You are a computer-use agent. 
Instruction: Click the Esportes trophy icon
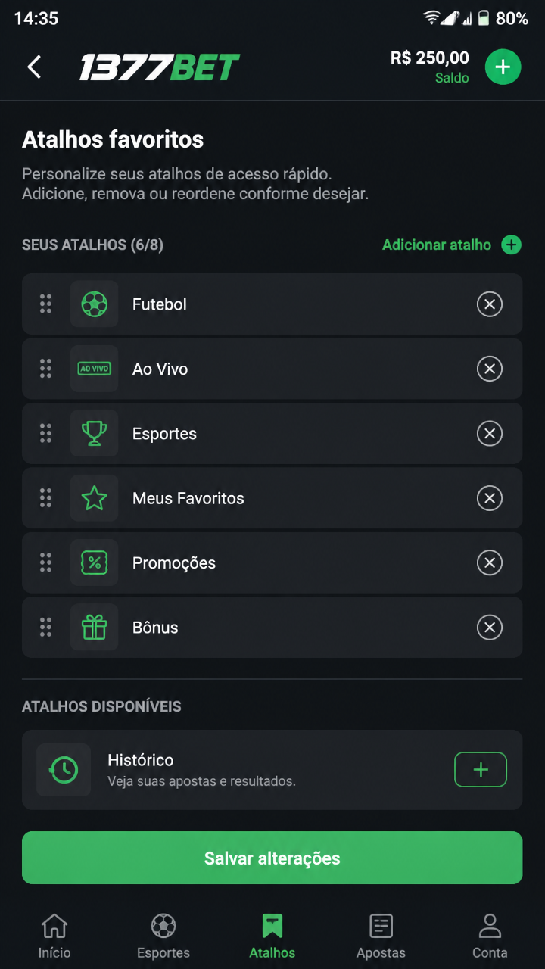point(94,434)
